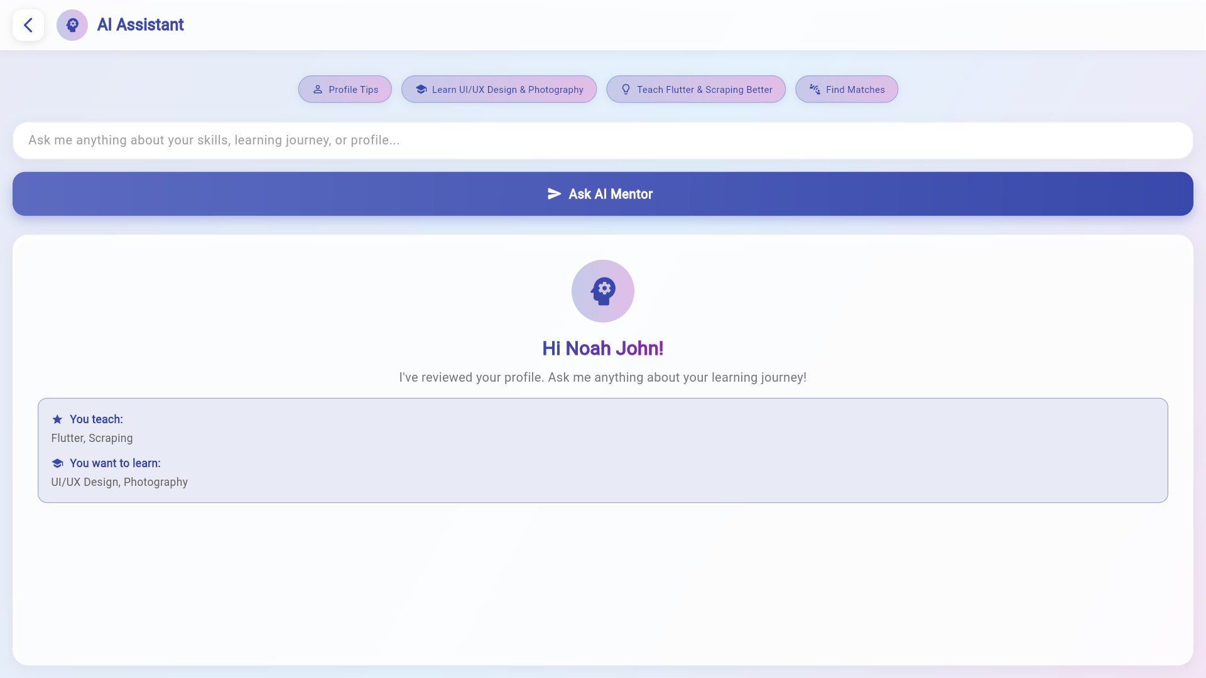Click the Flutter, Scraping skills text
The image size is (1206, 678).
[92, 438]
